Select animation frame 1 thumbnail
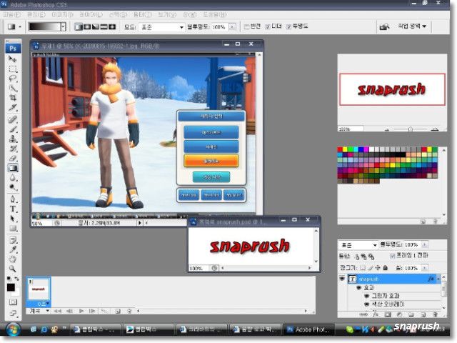The width and height of the screenshot is (457, 343). 39,289
